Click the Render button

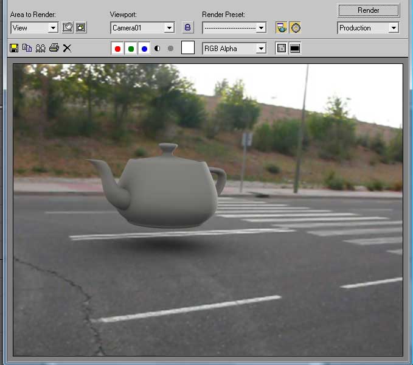point(368,10)
